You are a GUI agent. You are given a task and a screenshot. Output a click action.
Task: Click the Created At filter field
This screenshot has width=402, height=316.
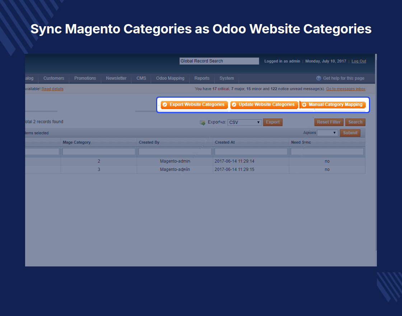(251, 152)
